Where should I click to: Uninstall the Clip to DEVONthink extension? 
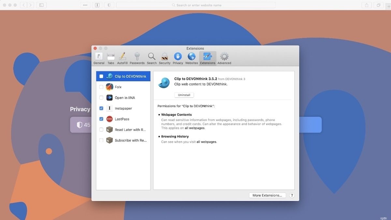184,95
